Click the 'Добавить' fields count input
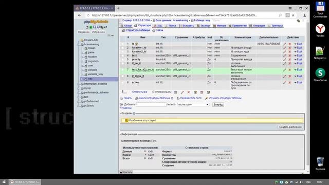This screenshot has width=329, height=185. coord(151,104)
